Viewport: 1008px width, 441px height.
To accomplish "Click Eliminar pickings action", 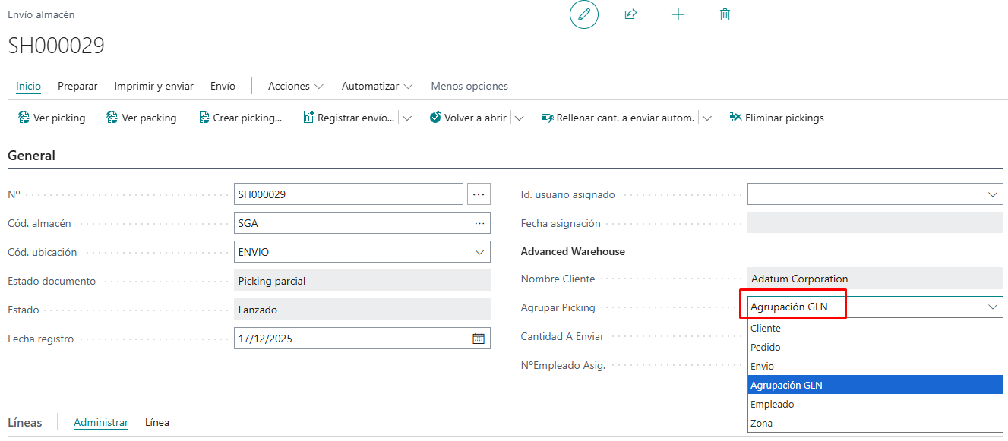I will (776, 118).
